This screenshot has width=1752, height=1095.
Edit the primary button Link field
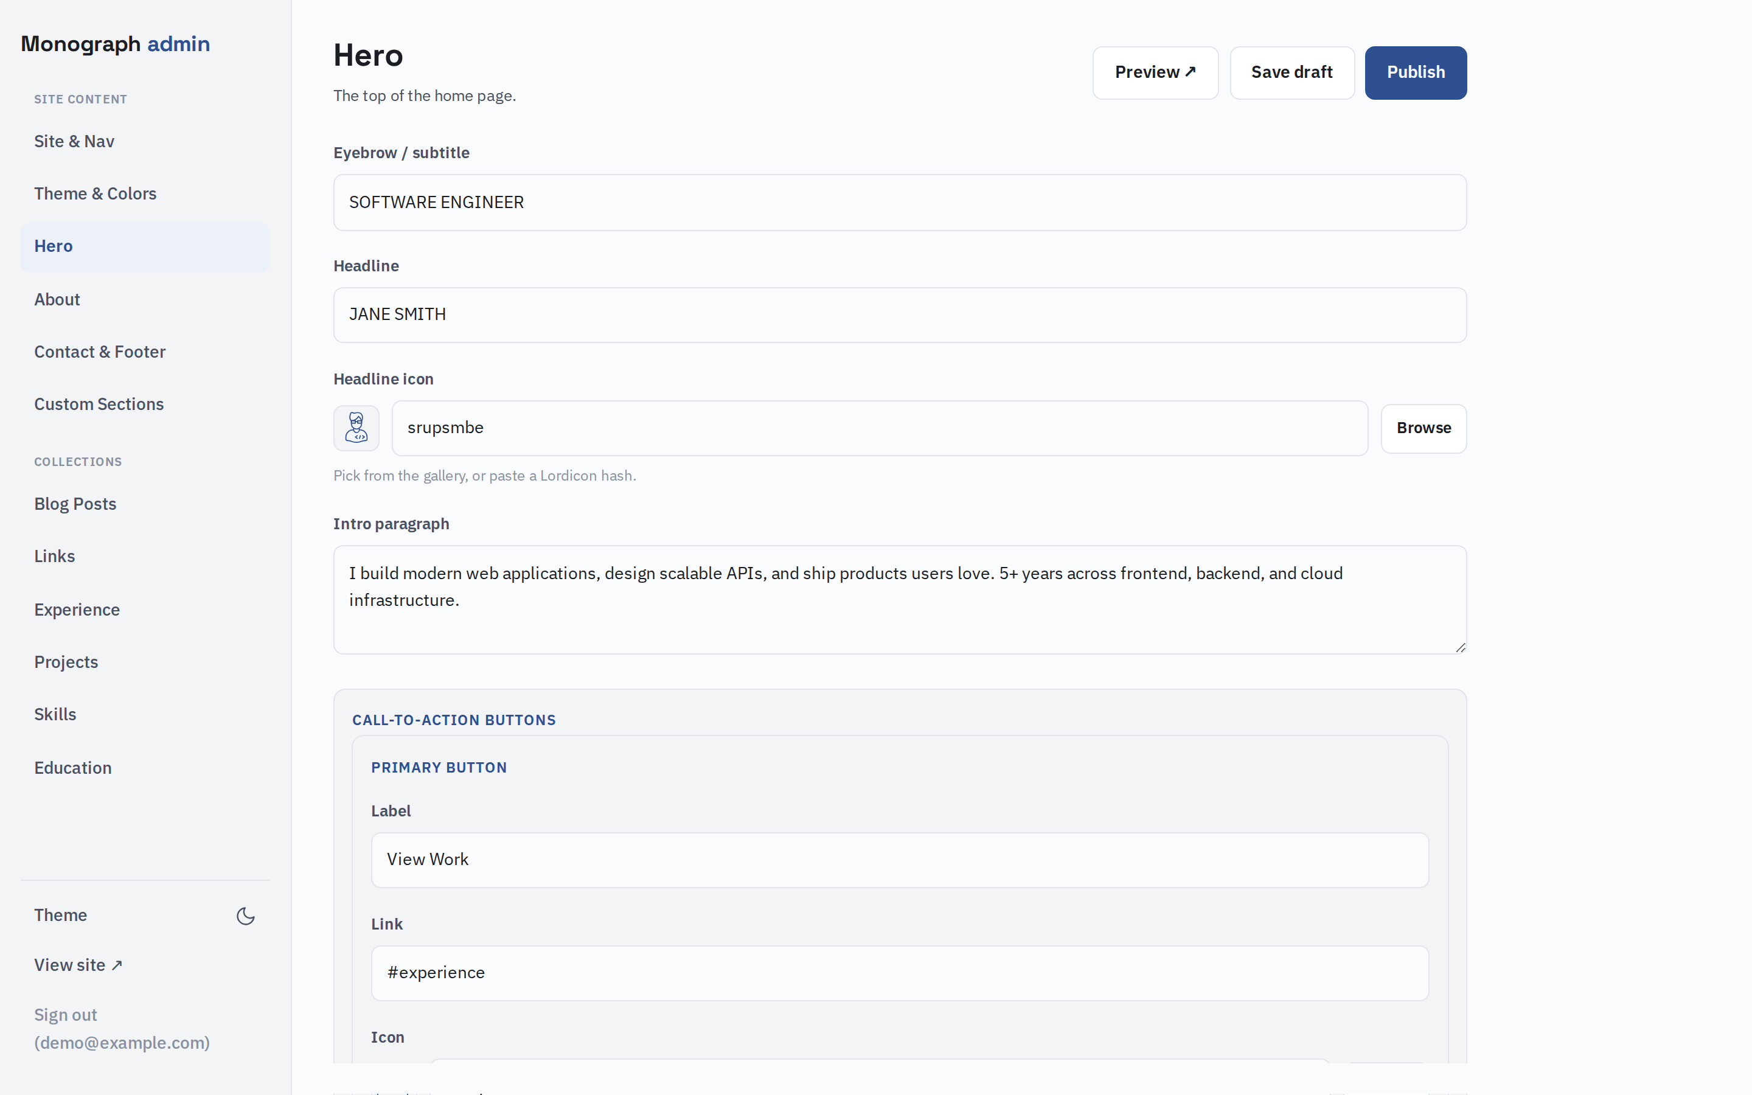click(900, 973)
